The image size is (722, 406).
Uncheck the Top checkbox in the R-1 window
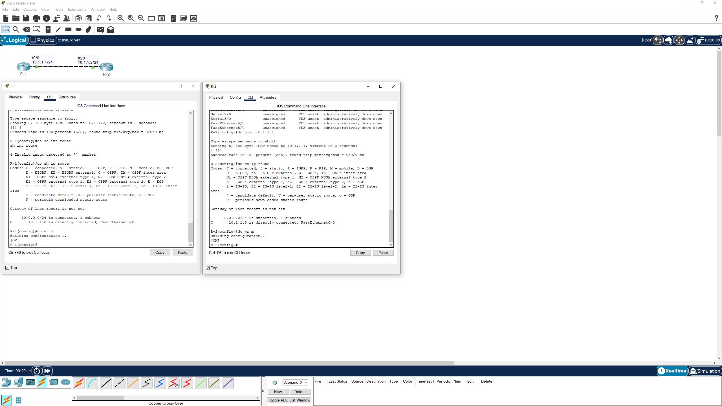coord(7,268)
